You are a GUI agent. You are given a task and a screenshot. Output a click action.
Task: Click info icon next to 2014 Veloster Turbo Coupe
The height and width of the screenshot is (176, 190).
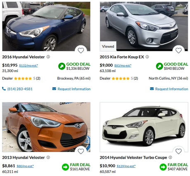[170, 157]
